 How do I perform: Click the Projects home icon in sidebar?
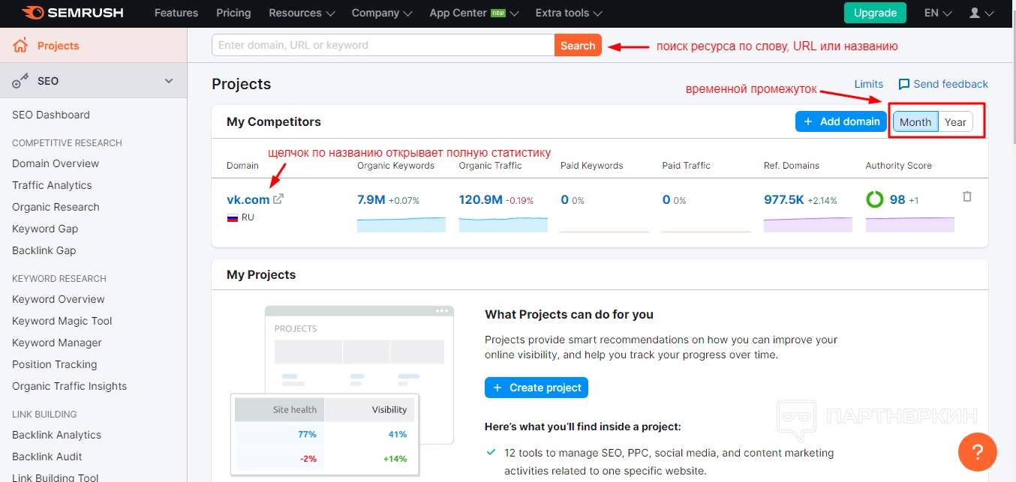pos(20,46)
